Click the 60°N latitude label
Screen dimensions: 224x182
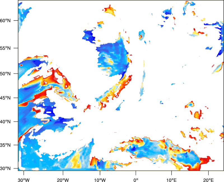[x=5, y=20]
